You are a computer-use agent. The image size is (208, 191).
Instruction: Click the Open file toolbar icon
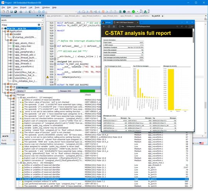coord(8,12)
